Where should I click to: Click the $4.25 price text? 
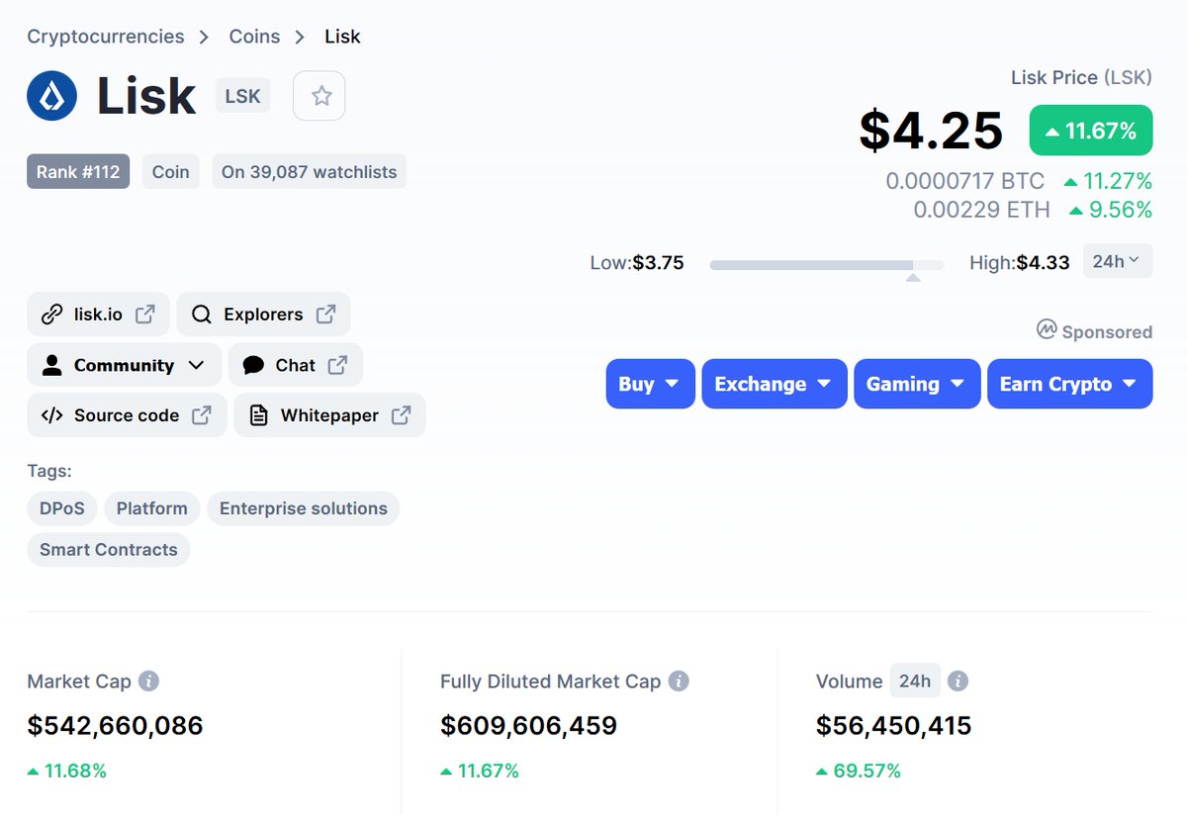pyautogui.click(x=931, y=131)
